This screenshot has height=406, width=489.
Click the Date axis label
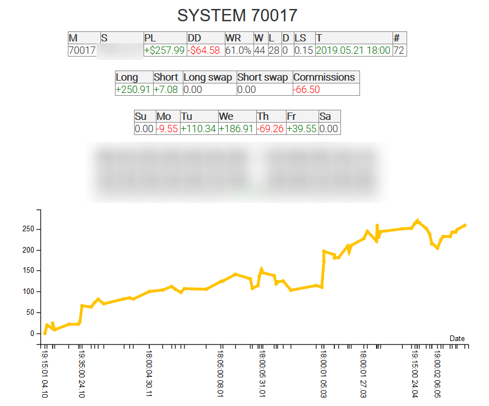coord(457,338)
